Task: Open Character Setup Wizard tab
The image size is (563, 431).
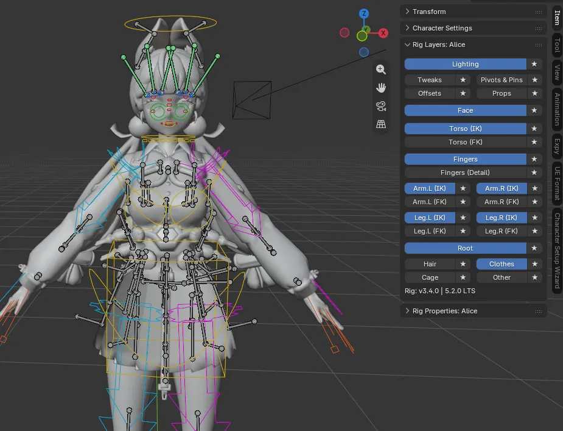Action: pos(558,251)
